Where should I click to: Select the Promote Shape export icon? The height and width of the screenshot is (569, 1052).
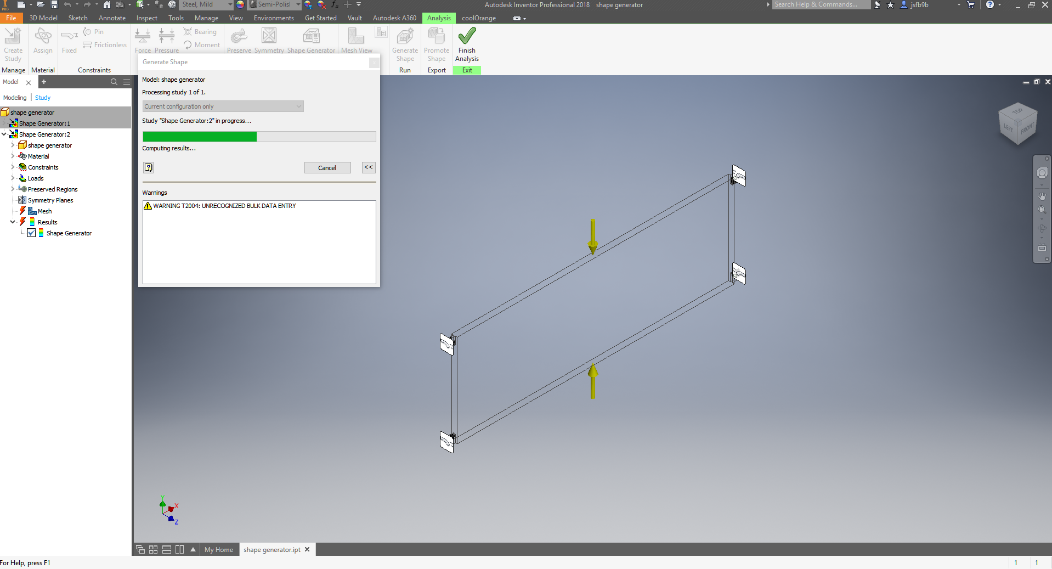(x=436, y=36)
